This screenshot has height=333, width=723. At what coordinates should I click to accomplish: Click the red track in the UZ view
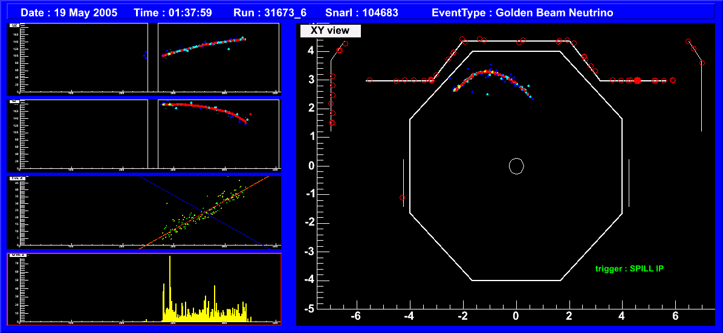(x=199, y=47)
